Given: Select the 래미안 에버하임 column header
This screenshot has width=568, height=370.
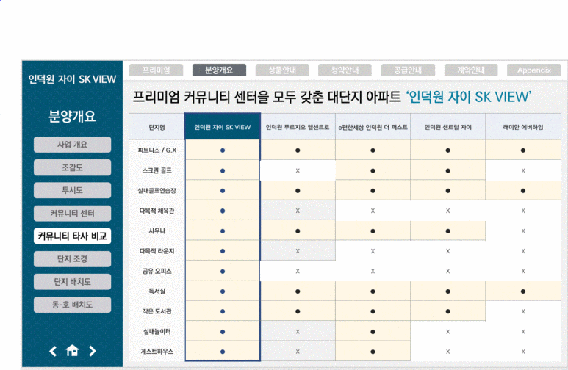Looking at the screenshot, I should 523,127.
